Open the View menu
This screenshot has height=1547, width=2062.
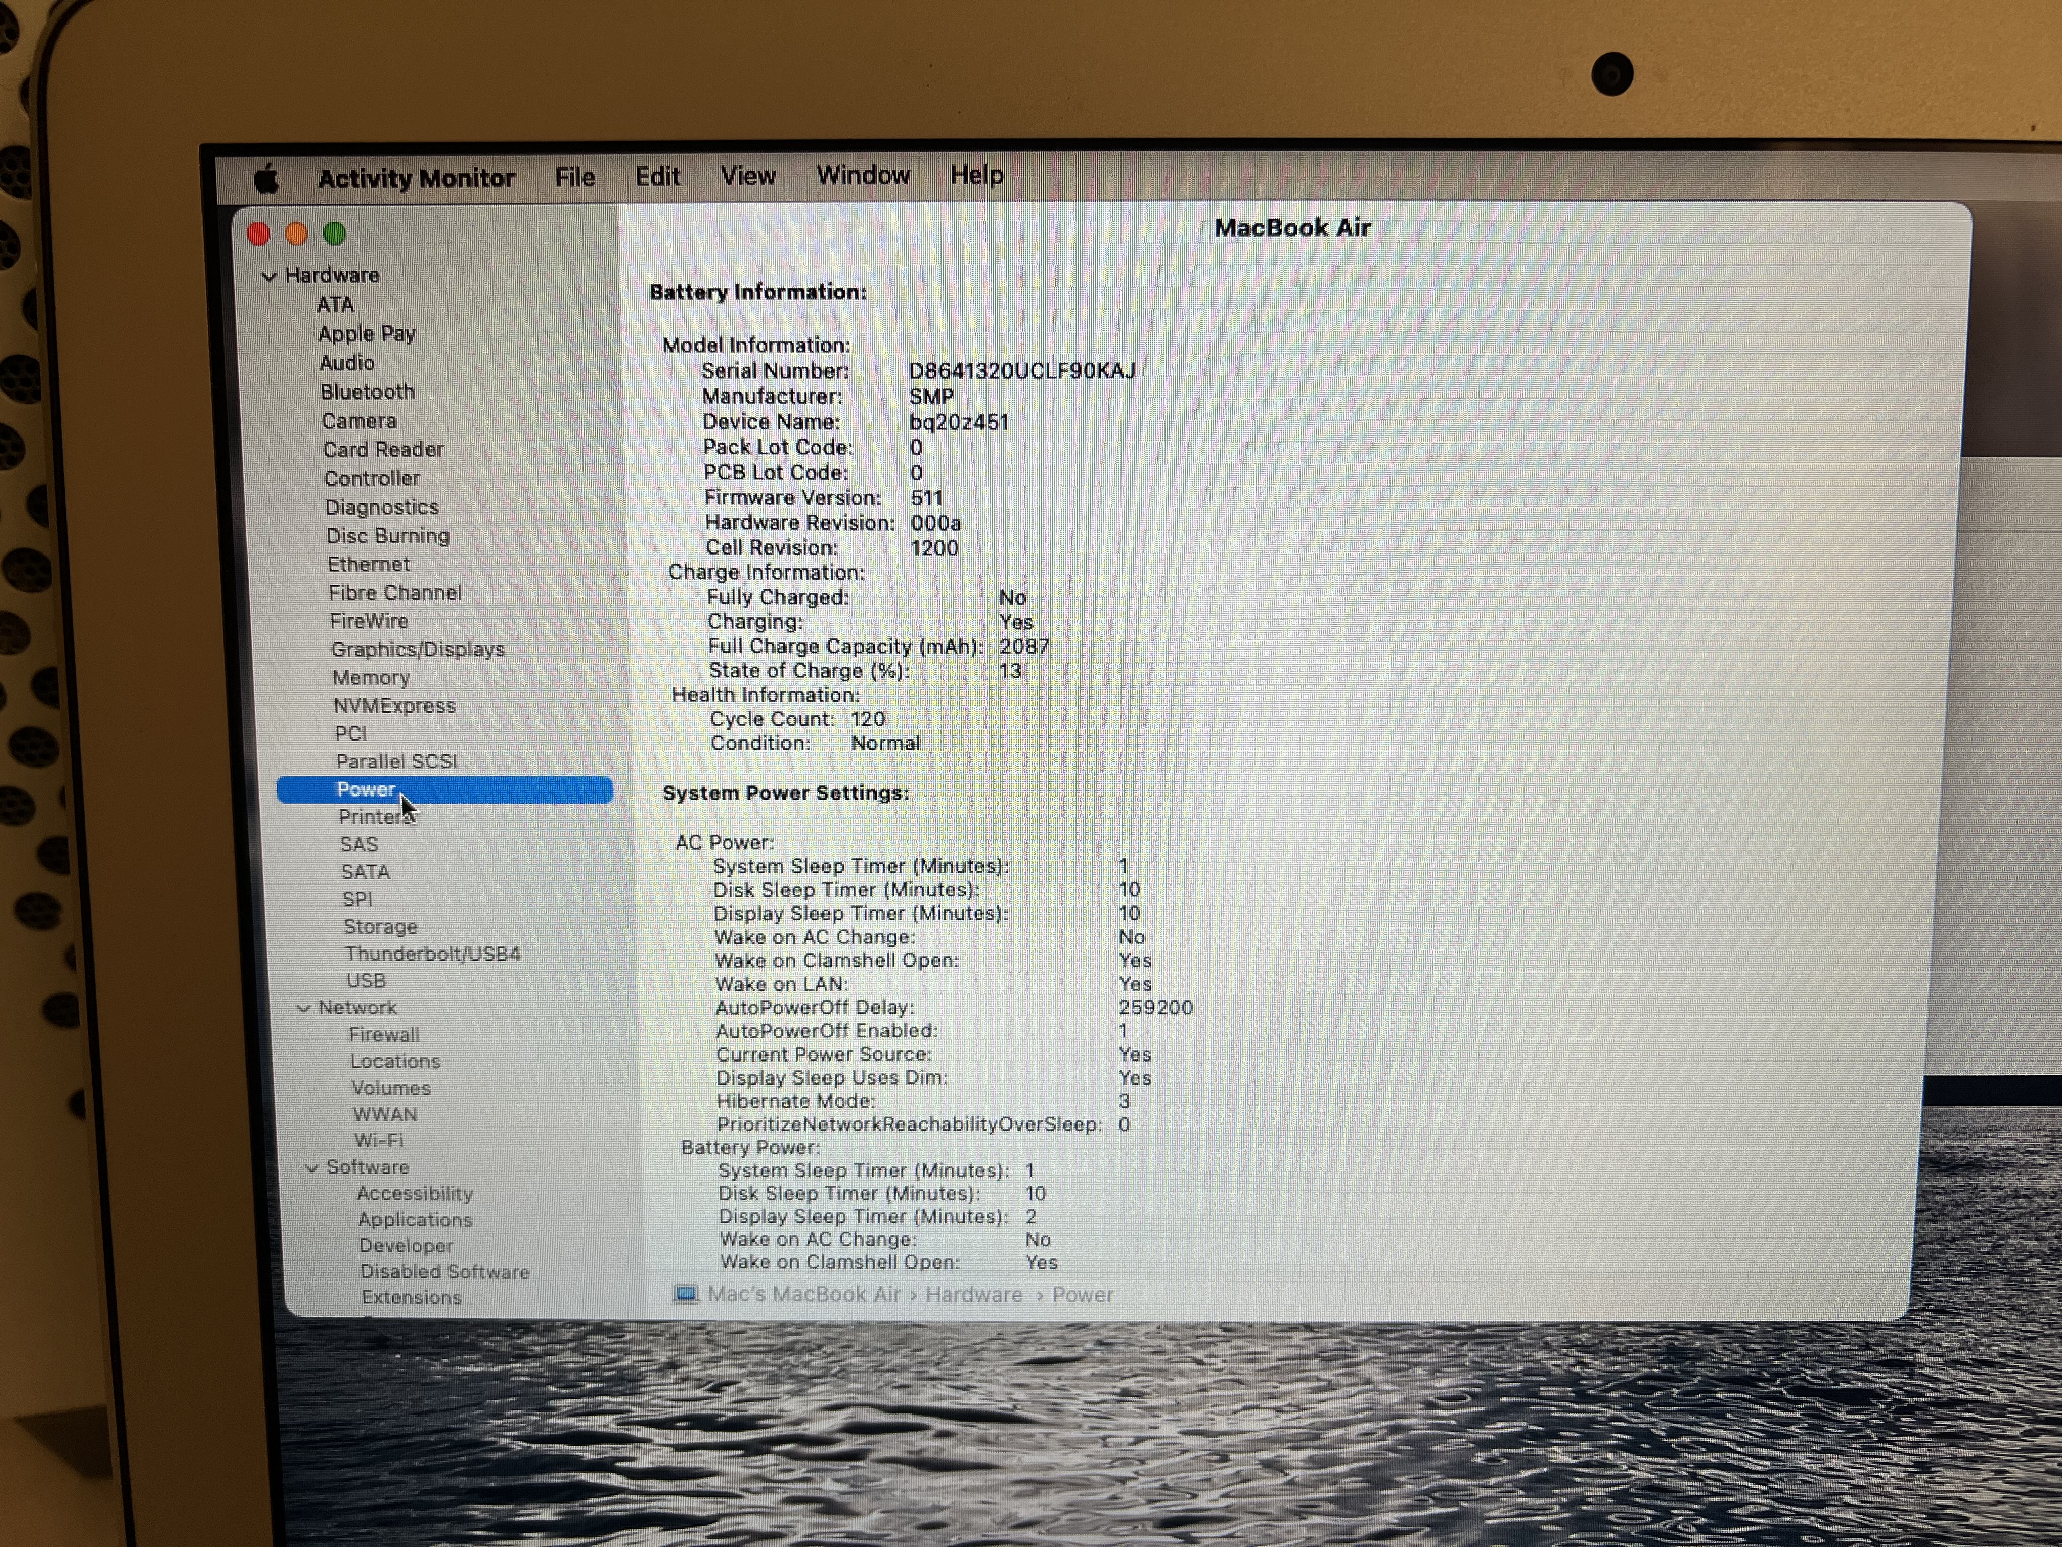click(748, 175)
